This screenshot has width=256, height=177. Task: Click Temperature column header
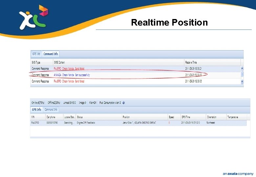tap(237, 117)
